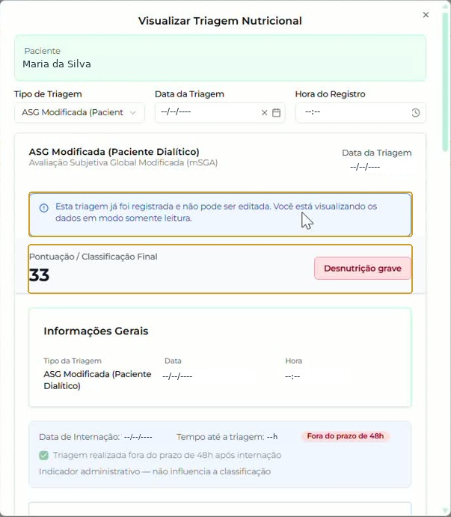Click the Indicador administrativo note text
Screen dimensions: 451x517
[155, 471]
